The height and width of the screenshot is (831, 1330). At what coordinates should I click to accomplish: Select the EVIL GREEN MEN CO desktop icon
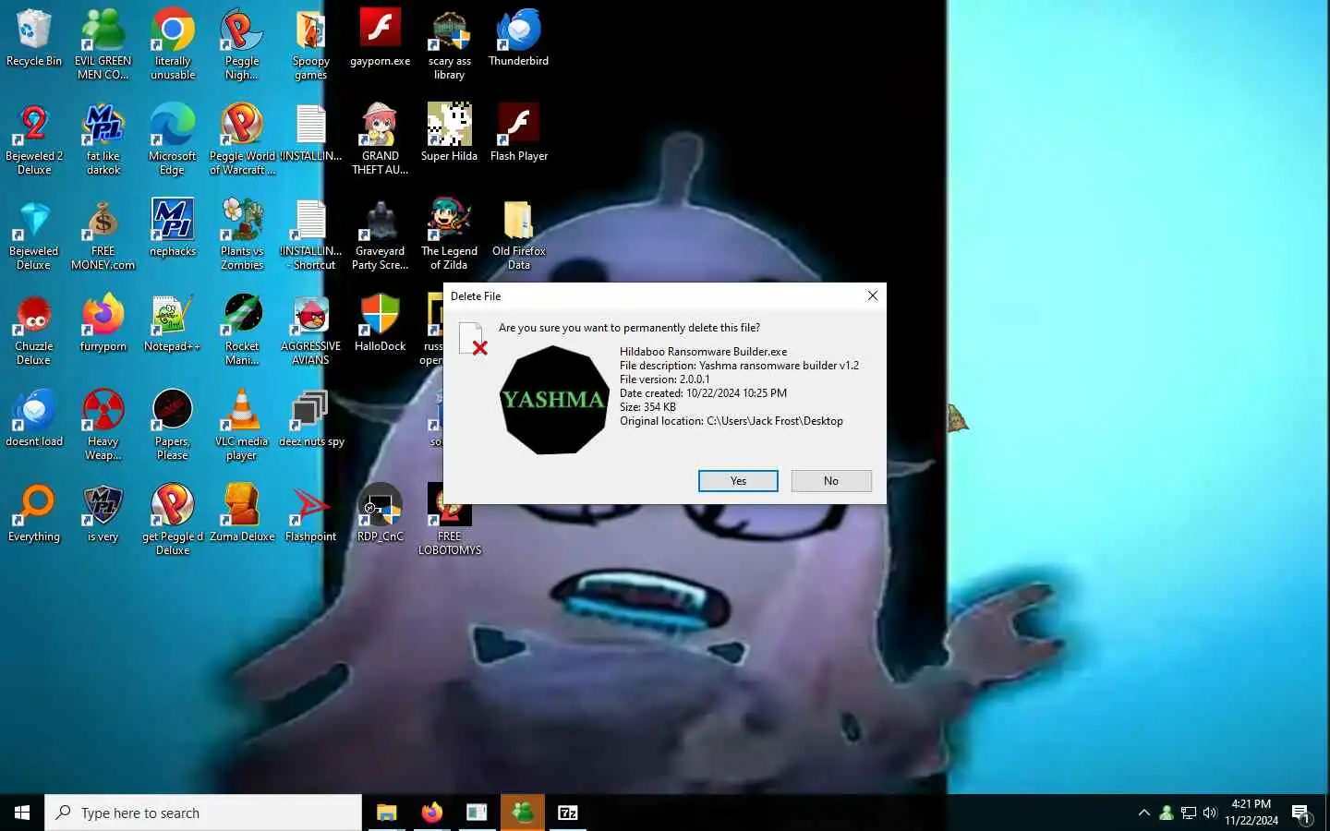click(103, 44)
